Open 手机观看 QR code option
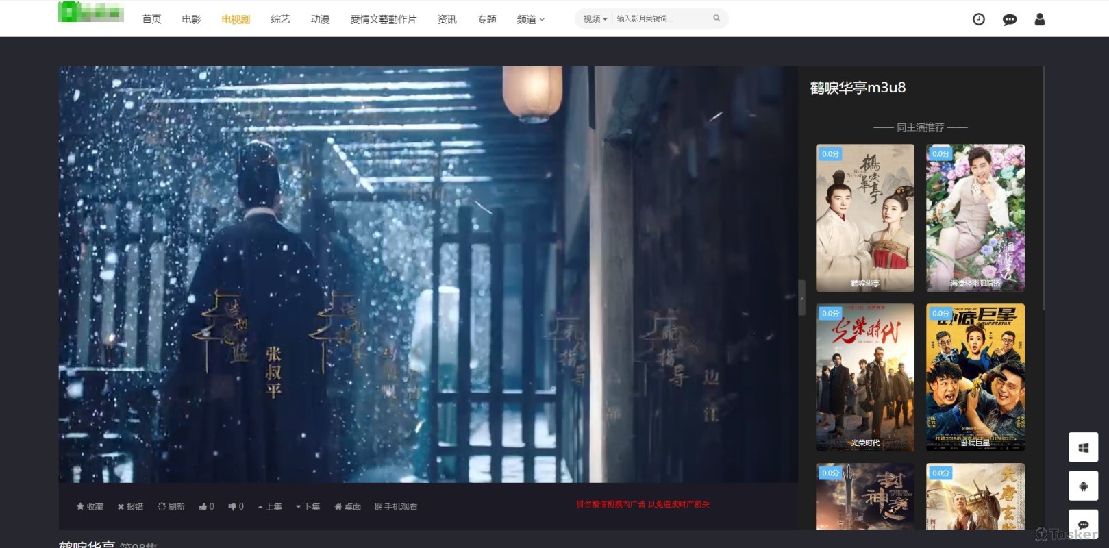 (x=396, y=506)
